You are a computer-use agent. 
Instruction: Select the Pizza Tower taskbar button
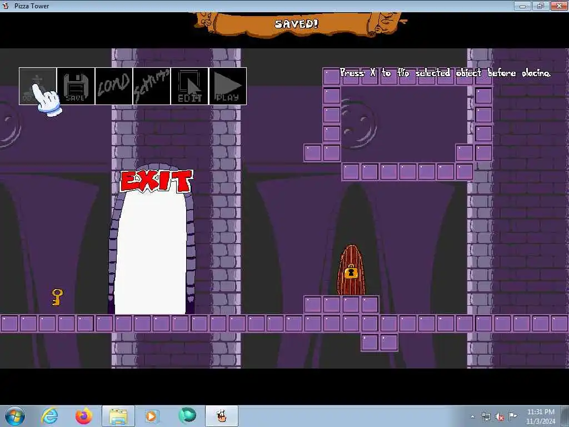click(x=222, y=416)
